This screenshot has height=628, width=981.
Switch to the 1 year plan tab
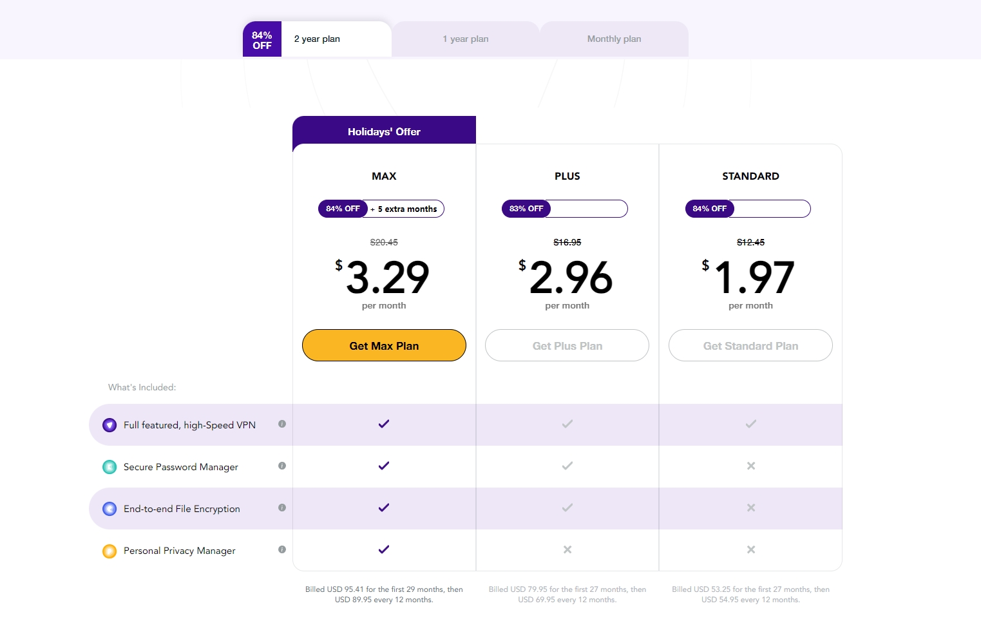[x=466, y=39]
